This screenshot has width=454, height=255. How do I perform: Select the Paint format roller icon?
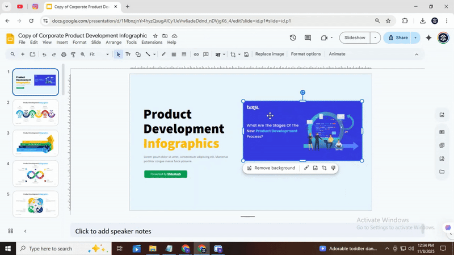pyautogui.click(x=73, y=55)
